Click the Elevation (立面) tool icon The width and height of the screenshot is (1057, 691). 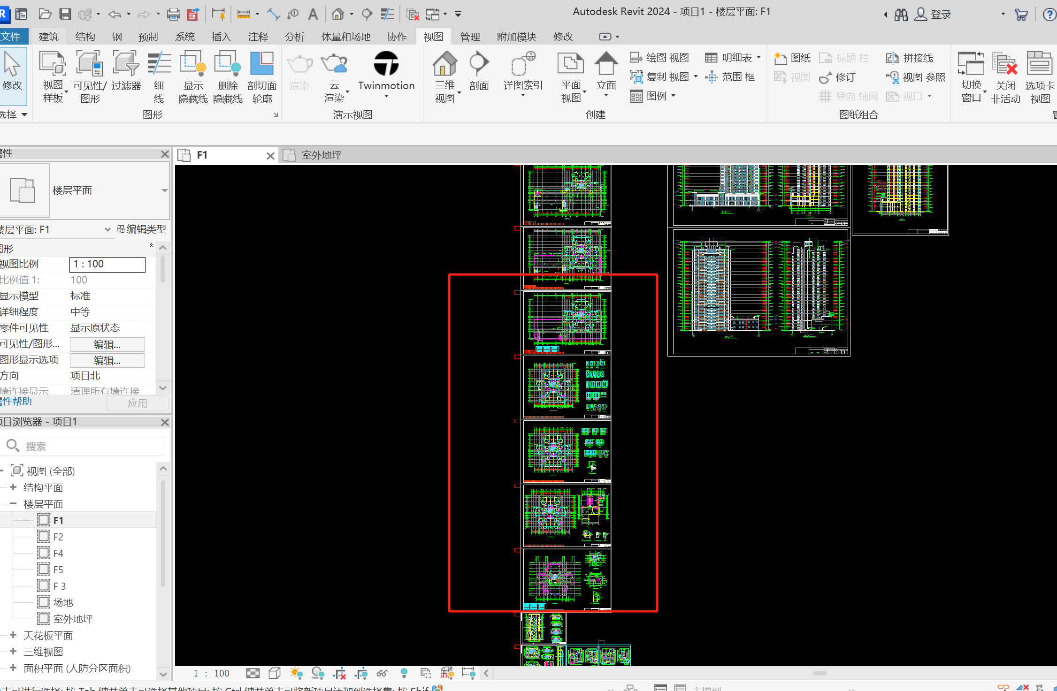click(606, 64)
